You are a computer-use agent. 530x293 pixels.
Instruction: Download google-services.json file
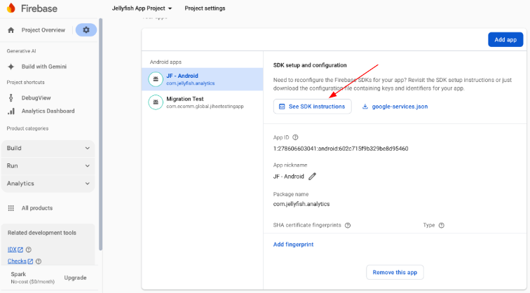click(395, 107)
